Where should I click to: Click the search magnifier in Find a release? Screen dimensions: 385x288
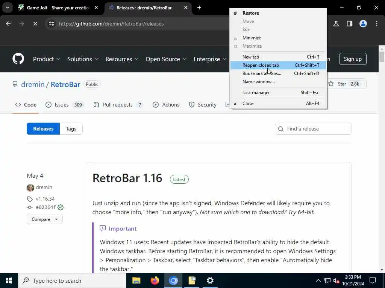pos(280,129)
